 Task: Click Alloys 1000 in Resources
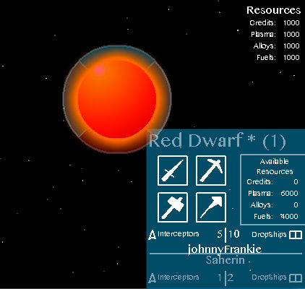[x=276, y=46]
